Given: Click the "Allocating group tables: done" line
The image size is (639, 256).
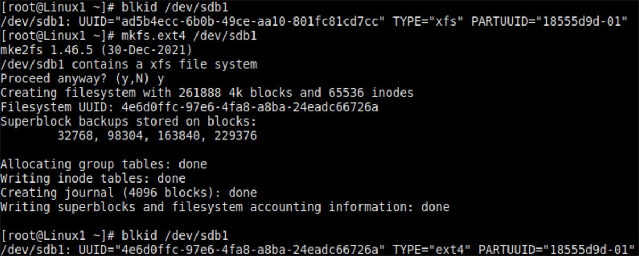Looking at the screenshot, I should click(x=103, y=164).
